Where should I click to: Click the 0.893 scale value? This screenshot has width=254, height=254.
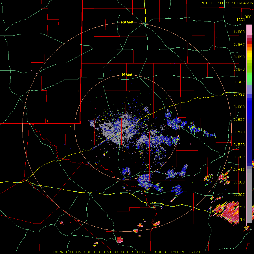tap(239, 57)
